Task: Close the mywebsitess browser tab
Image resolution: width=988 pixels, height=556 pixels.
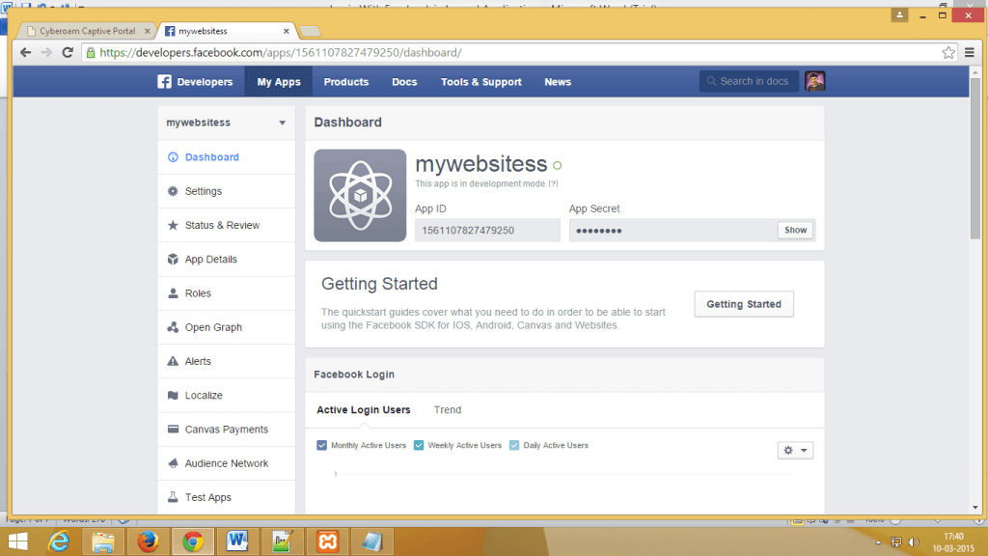Action: (x=286, y=30)
